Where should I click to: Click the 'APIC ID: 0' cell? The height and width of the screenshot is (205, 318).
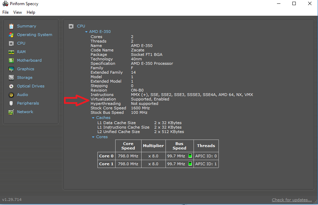206,156
